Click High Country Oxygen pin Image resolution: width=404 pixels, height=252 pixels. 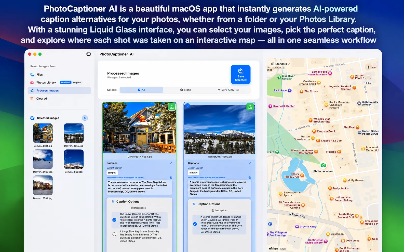[x=359, y=103]
